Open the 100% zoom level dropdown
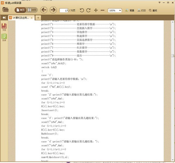This screenshot has width=175, height=163. click(x=115, y=11)
